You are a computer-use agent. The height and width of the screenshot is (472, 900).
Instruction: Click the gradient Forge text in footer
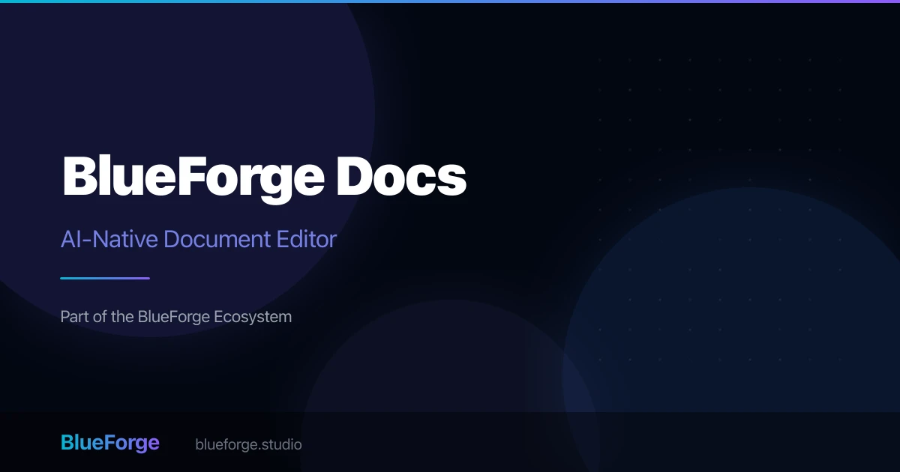coord(132,443)
